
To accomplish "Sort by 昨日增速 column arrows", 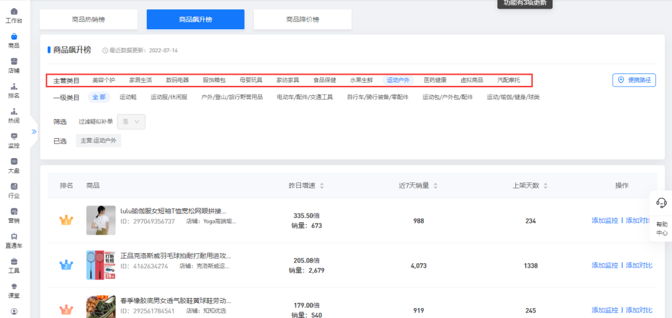I will tap(322, 186).
